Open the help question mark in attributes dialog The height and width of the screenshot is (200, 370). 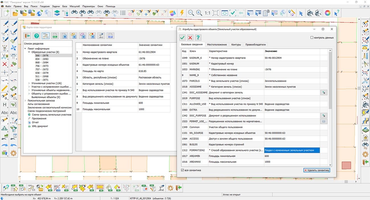(x=198, y=38)
